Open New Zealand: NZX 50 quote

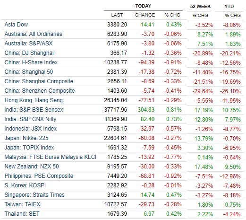[x=32, y=167]
